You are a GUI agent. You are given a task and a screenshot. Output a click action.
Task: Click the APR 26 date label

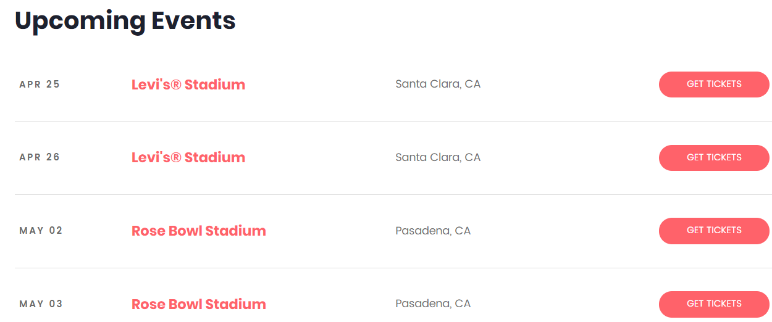click(x=40, y=157)
